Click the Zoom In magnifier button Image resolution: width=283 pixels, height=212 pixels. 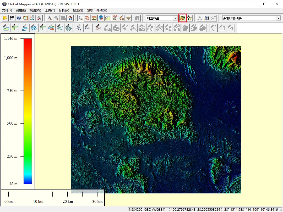50,18
